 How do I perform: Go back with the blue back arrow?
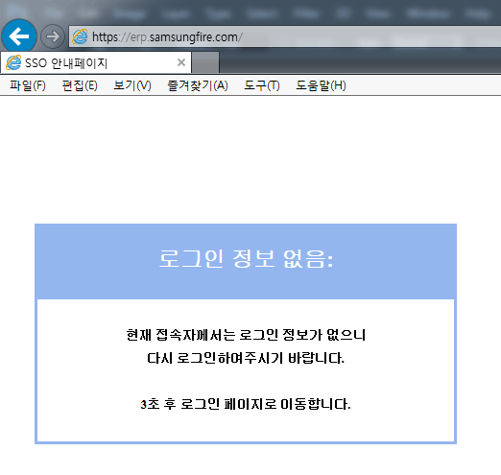pos(19,36)
